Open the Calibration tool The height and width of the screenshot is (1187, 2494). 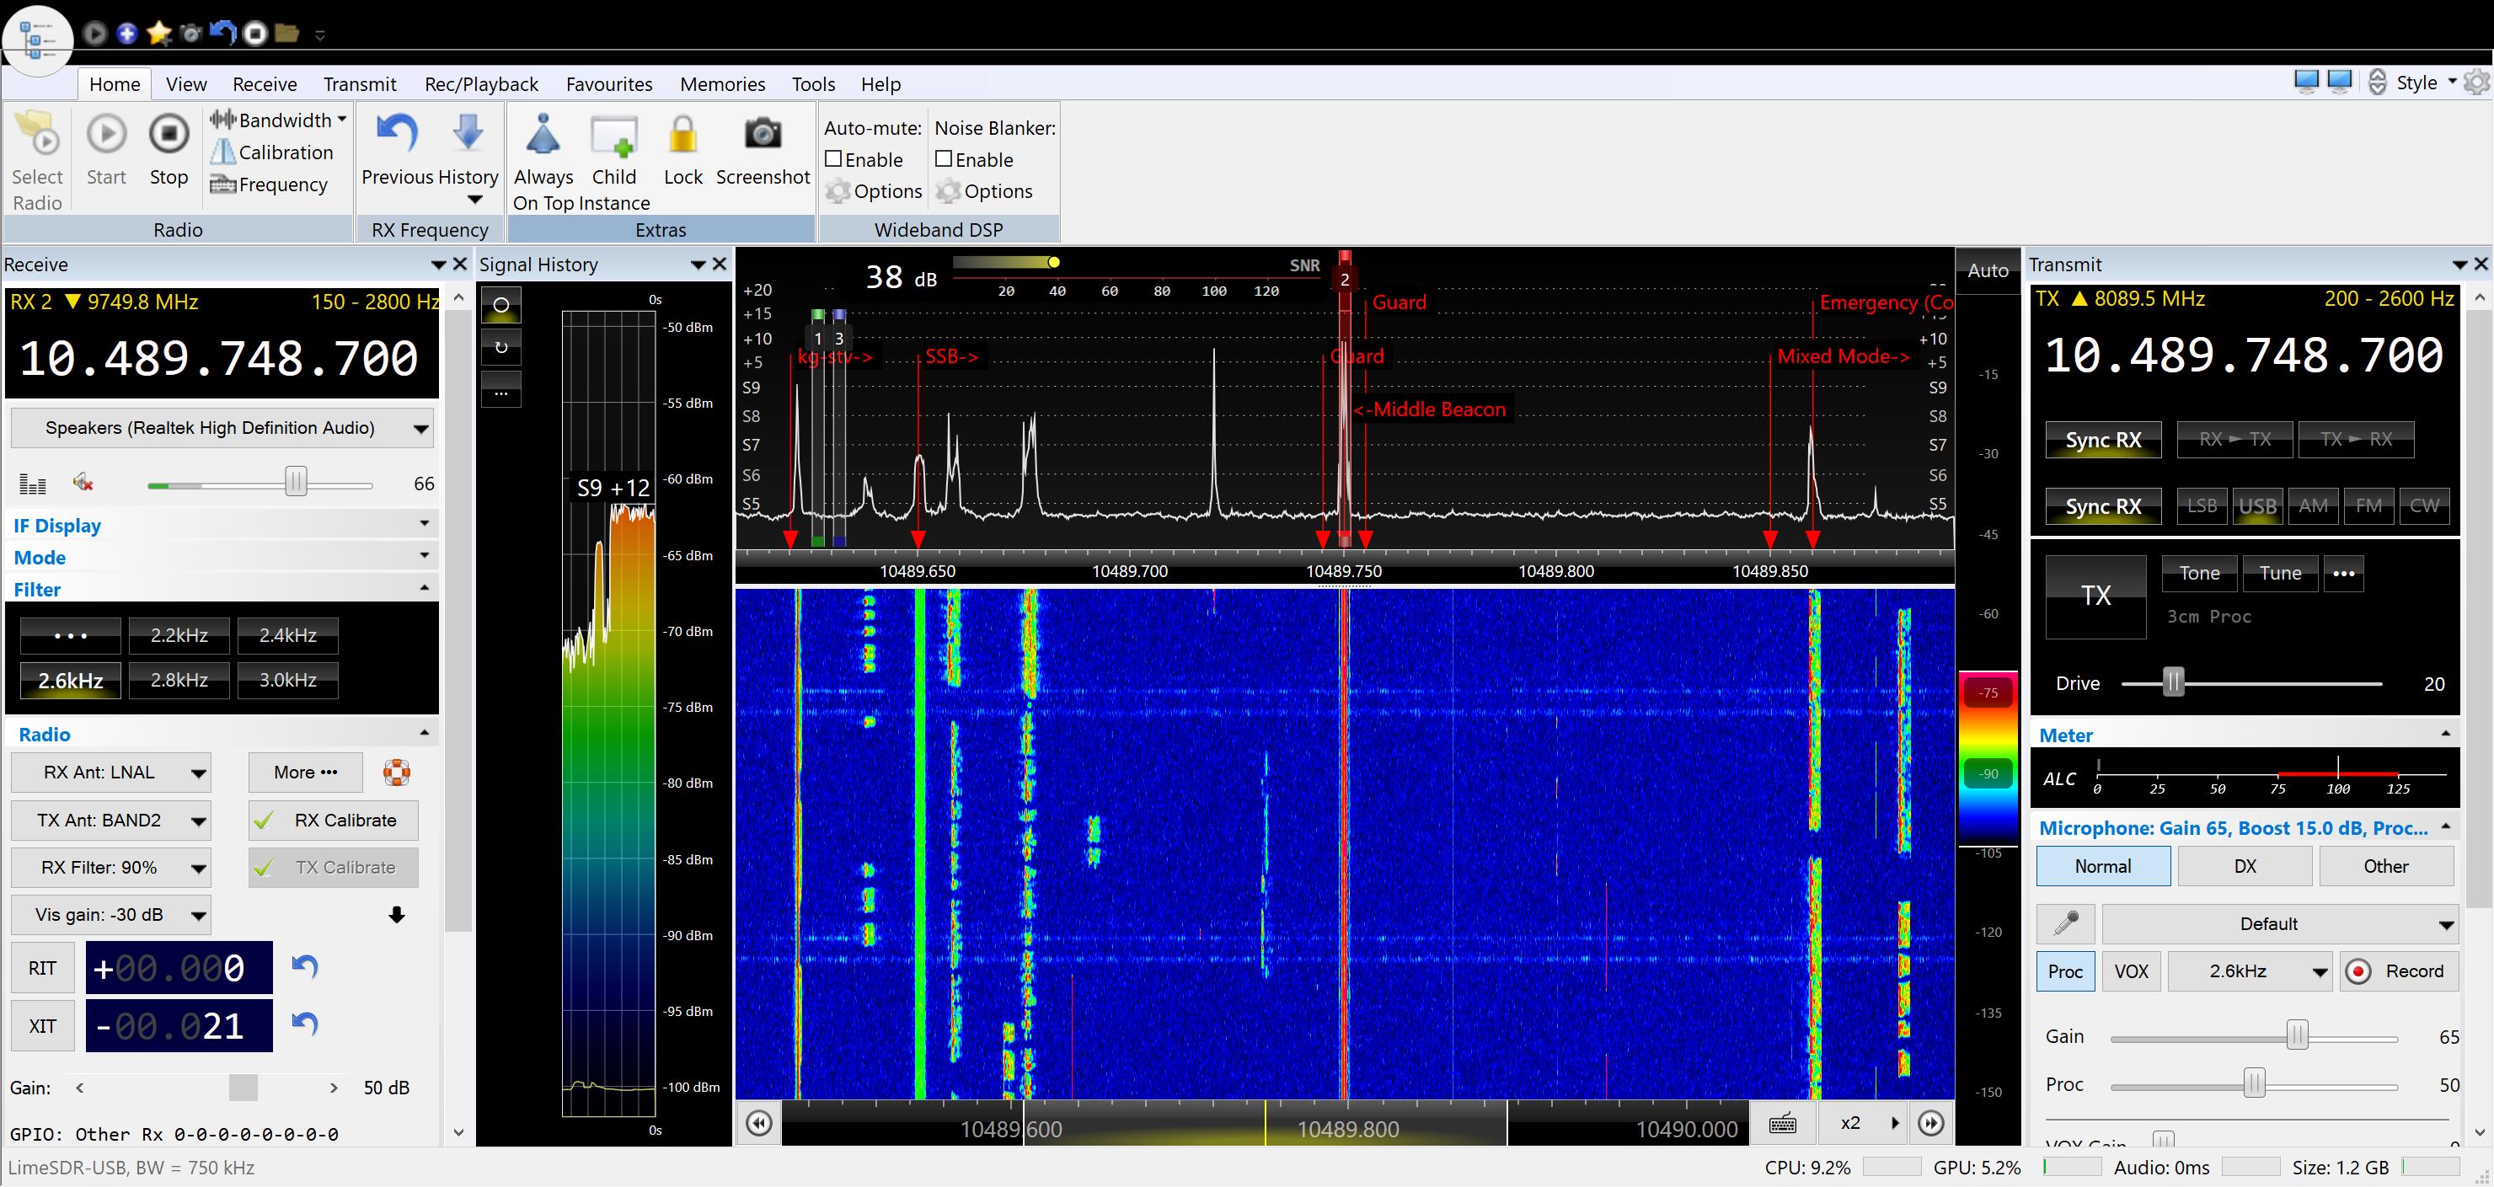(x=272, y=152)
